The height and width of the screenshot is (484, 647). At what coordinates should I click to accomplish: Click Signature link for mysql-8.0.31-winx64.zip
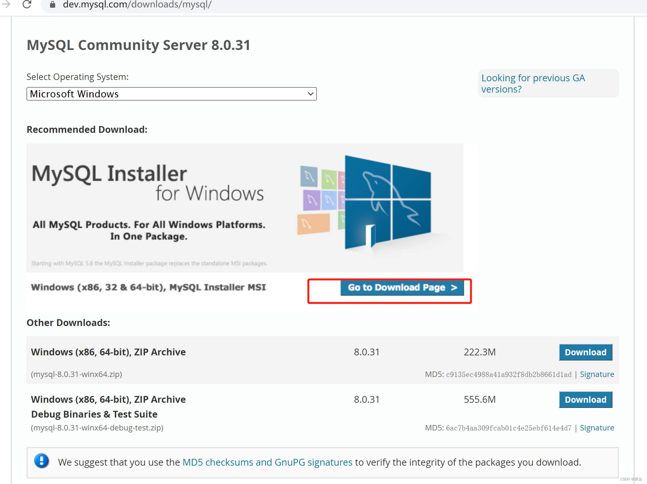pos(597,374)
